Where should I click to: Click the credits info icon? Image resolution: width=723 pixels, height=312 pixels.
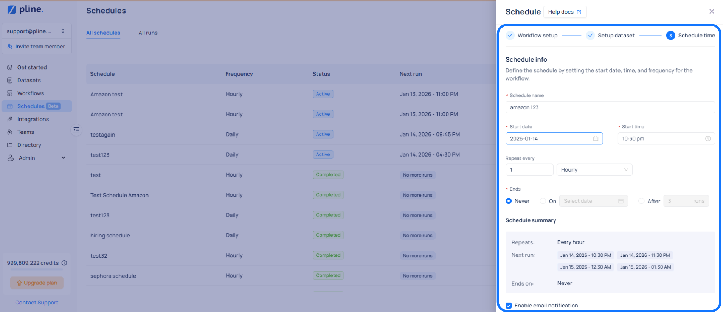coord(64,263)
